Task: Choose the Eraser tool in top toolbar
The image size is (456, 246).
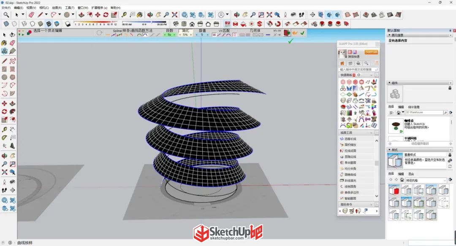Action: [x=31, y=14]
